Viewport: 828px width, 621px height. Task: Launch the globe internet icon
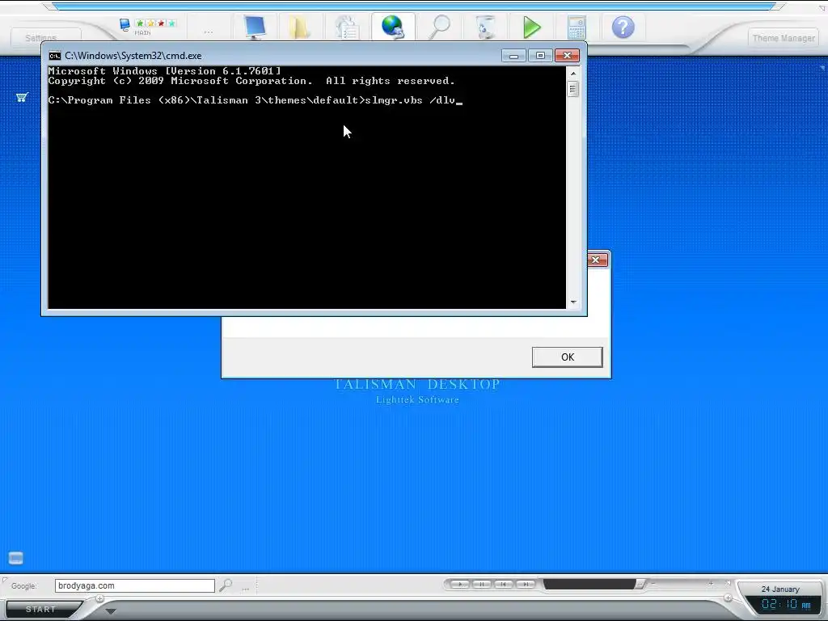(x=393, y=27)
